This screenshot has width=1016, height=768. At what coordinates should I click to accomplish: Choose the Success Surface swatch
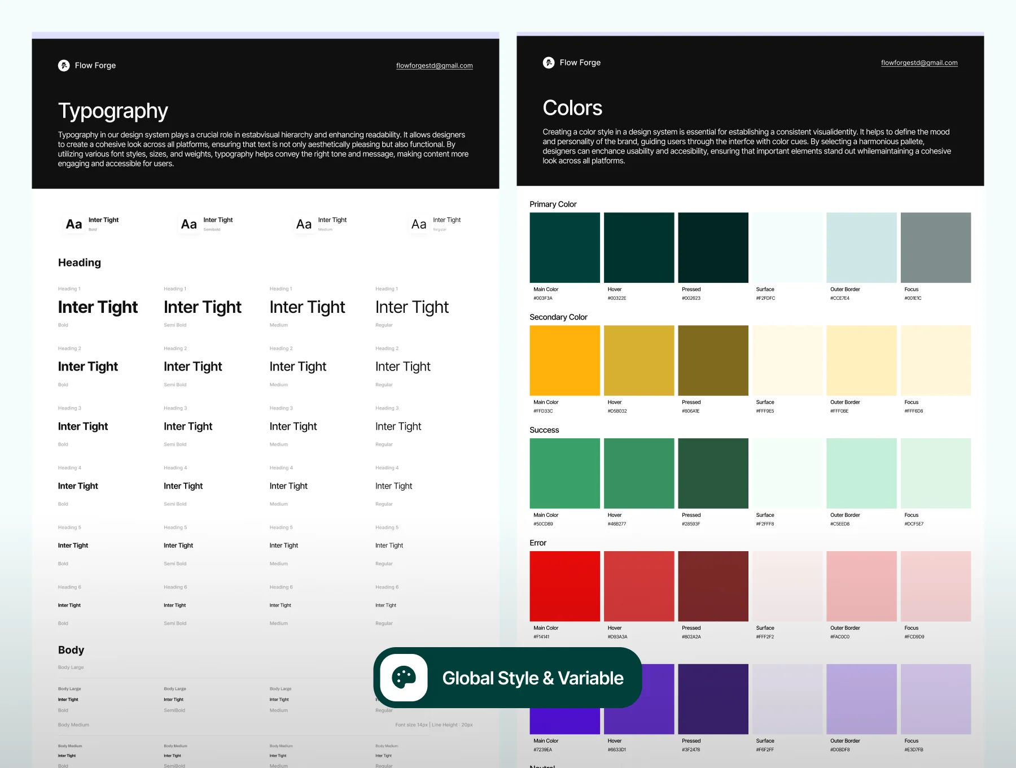(787, 474)
